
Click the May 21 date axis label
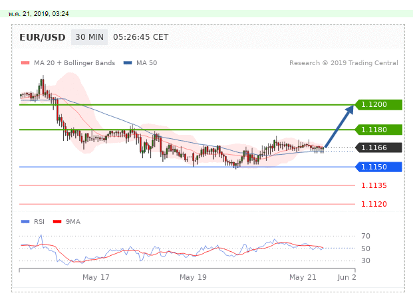point(303,277)
